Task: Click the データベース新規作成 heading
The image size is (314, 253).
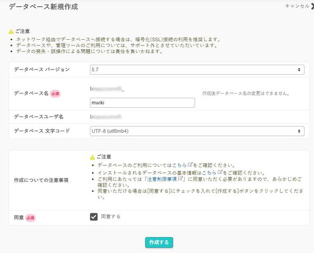Action: pyautogui.click(x=43, y=7)
